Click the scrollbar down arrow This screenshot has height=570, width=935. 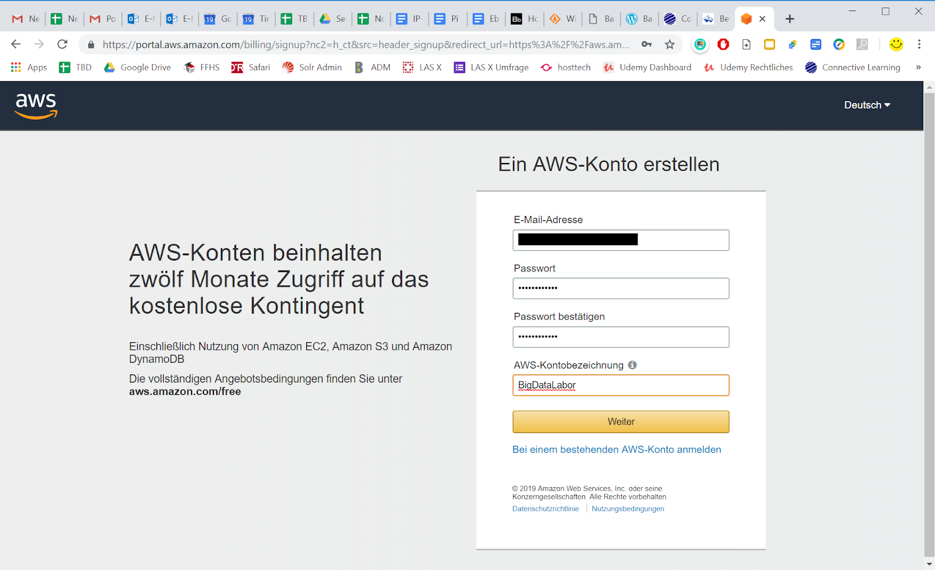click(929, 564)
